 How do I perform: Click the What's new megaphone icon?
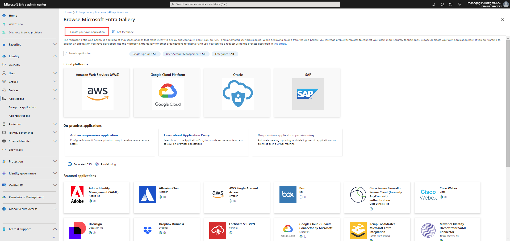4,24
